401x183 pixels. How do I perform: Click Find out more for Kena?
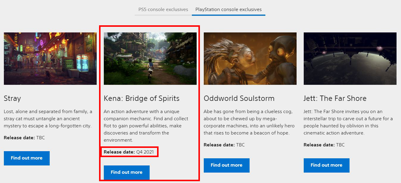coord(126,172)
